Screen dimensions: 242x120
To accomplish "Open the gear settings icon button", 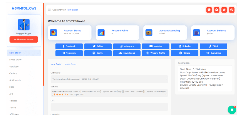I will coord(217,10).
